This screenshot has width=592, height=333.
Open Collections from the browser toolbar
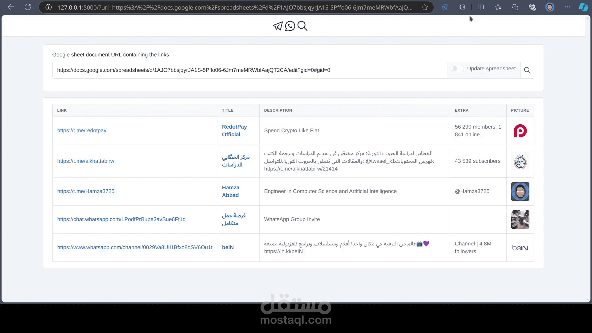[515, 7]
